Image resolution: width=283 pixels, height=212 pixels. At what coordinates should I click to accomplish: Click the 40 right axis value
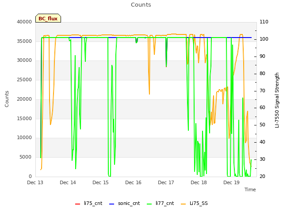pyautogui.click(x=262, y=142)
